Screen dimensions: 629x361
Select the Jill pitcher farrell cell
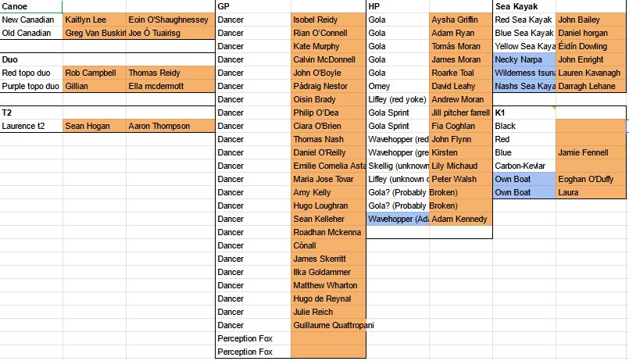coord(460,113)
